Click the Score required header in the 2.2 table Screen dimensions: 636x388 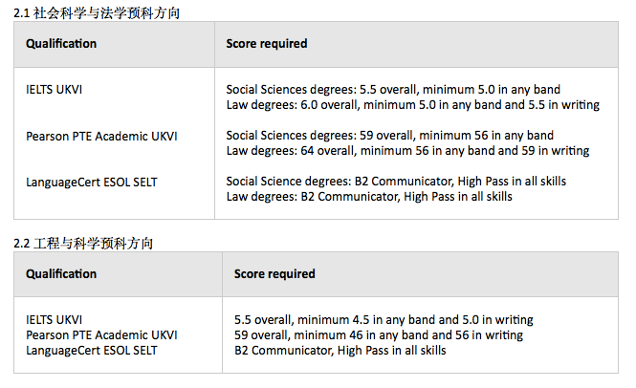[274, 274]
